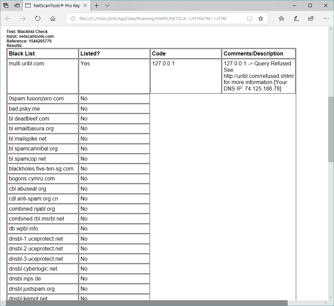
Task: Open Settings and more menu
Action: click(326, 18)
